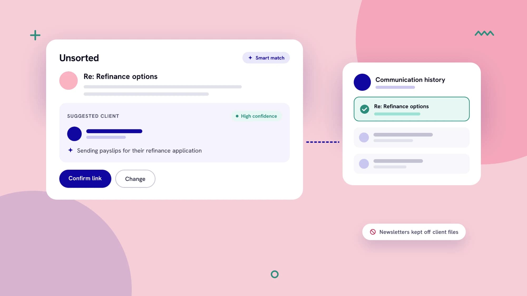Click the Newsletters kept off client files pill
Viewport: 527px width, 296px height.
click(x=414, y=232)
